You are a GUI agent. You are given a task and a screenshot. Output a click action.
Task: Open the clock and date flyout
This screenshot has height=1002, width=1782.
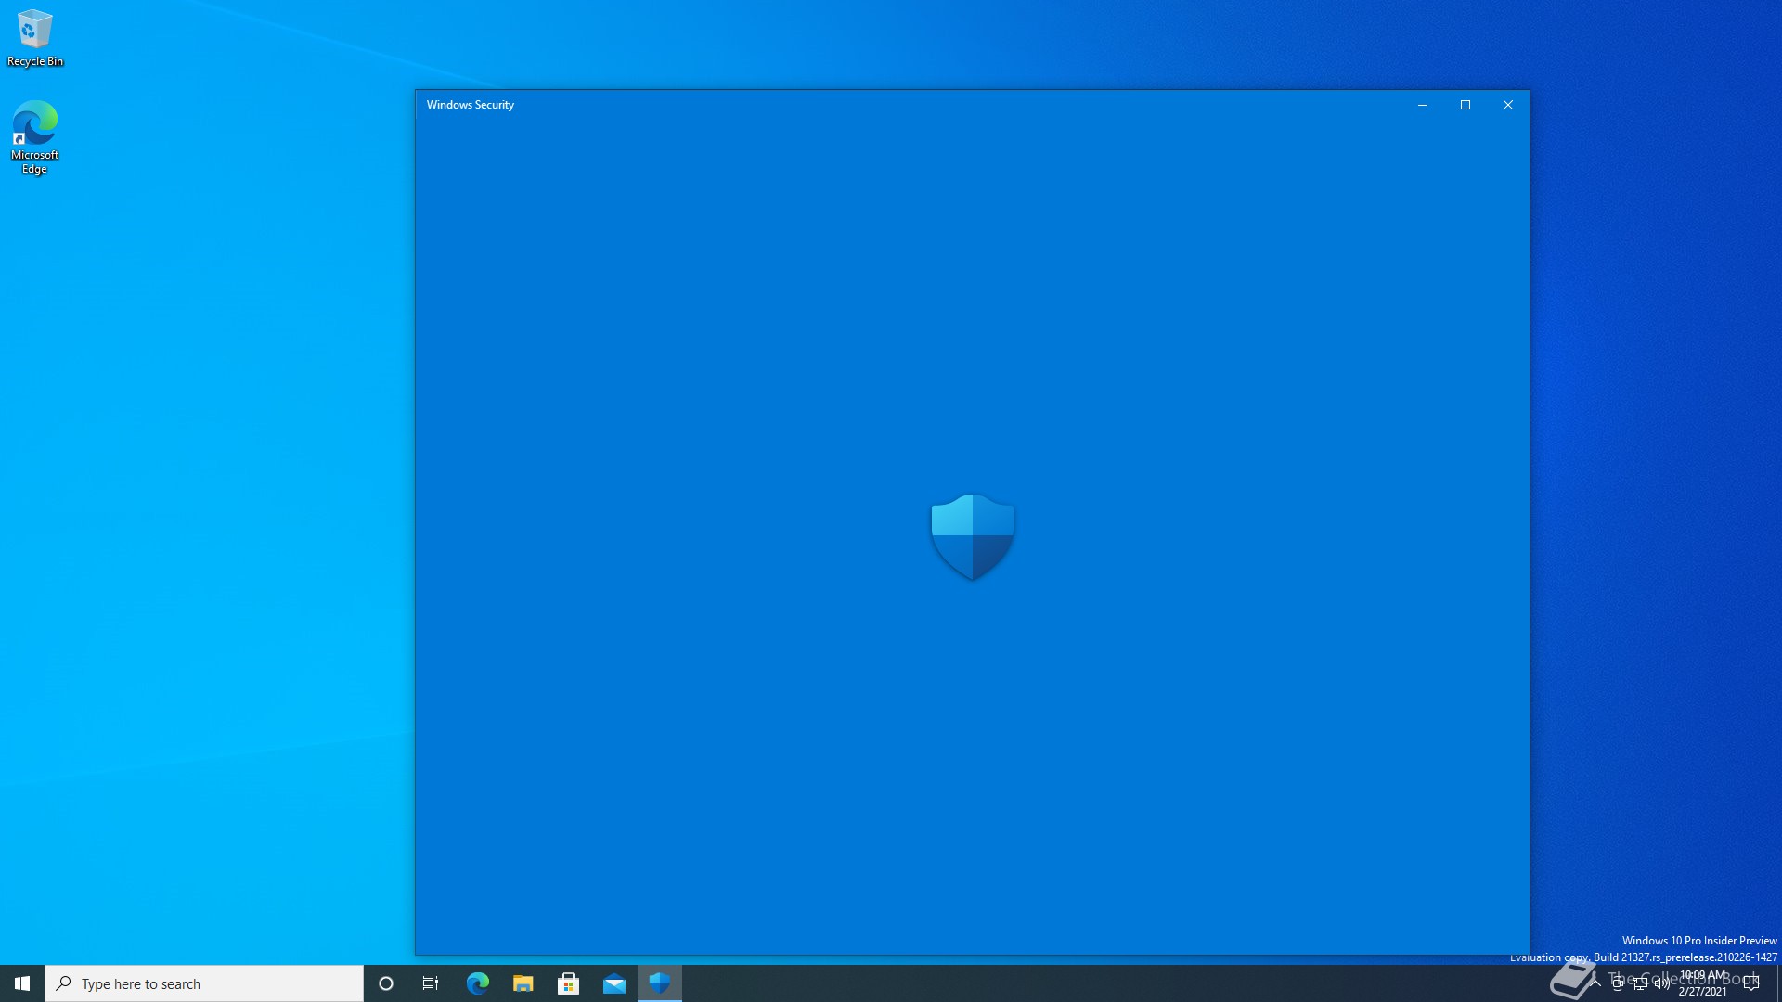pyautogui.click(x=1703, y=983)
